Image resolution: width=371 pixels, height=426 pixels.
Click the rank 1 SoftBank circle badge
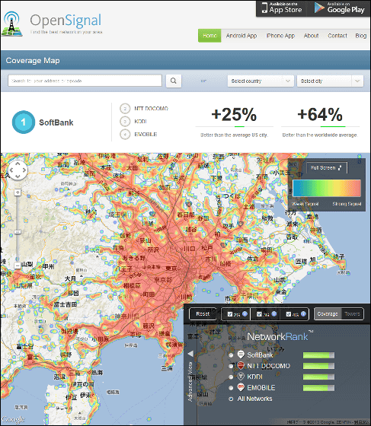[x=24, y=122]
